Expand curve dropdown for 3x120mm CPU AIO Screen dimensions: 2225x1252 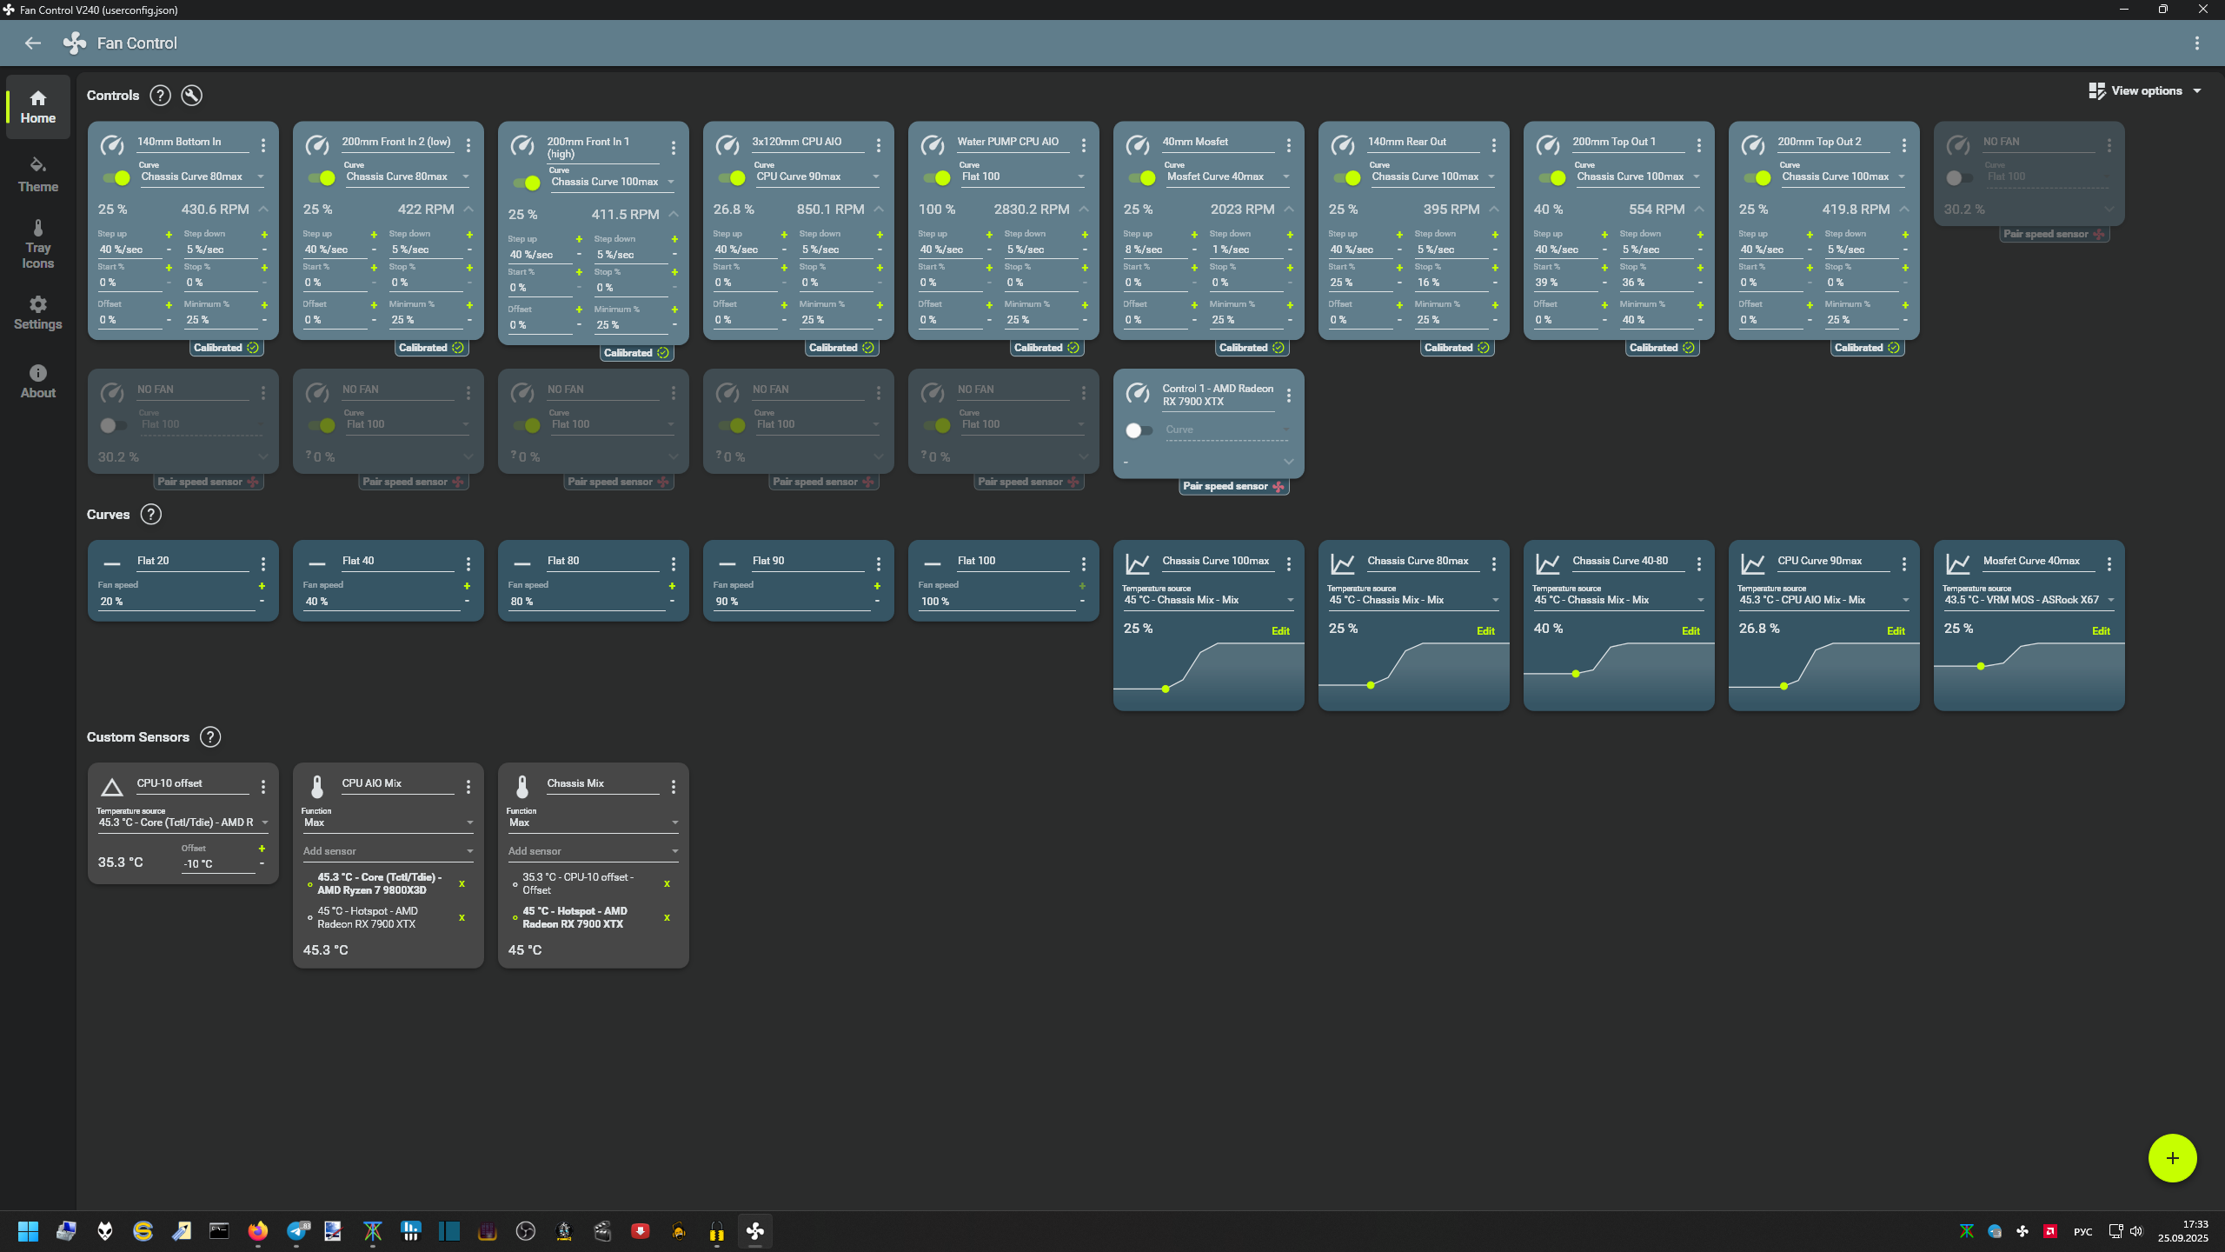[875, 177]
